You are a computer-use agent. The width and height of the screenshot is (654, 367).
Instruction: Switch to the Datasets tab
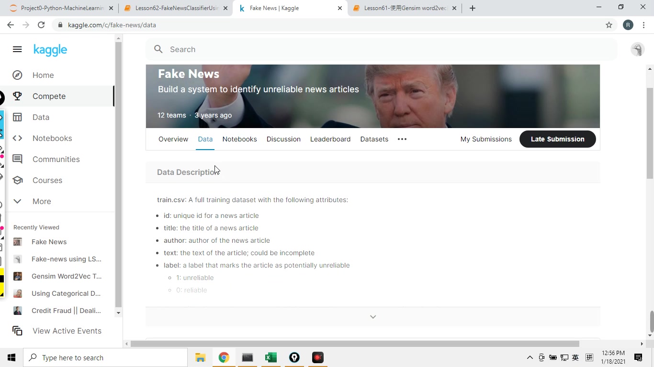click(374, 139)
